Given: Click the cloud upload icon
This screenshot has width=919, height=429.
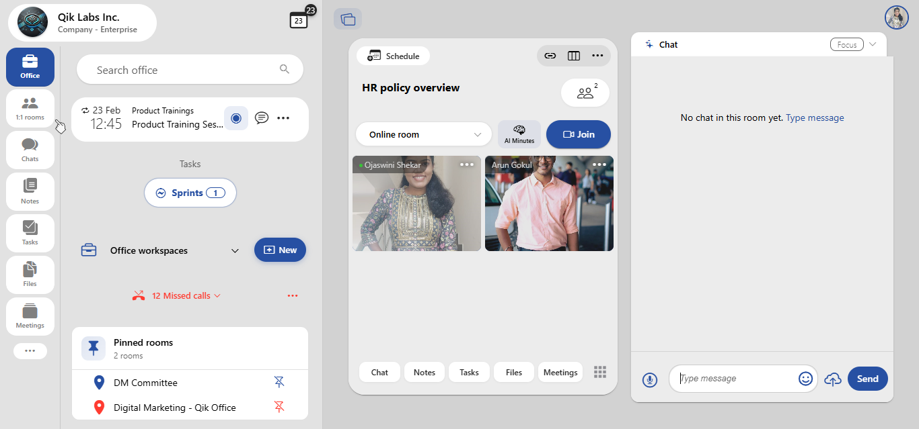Looking at the screenshot, I should pos(833,379).
